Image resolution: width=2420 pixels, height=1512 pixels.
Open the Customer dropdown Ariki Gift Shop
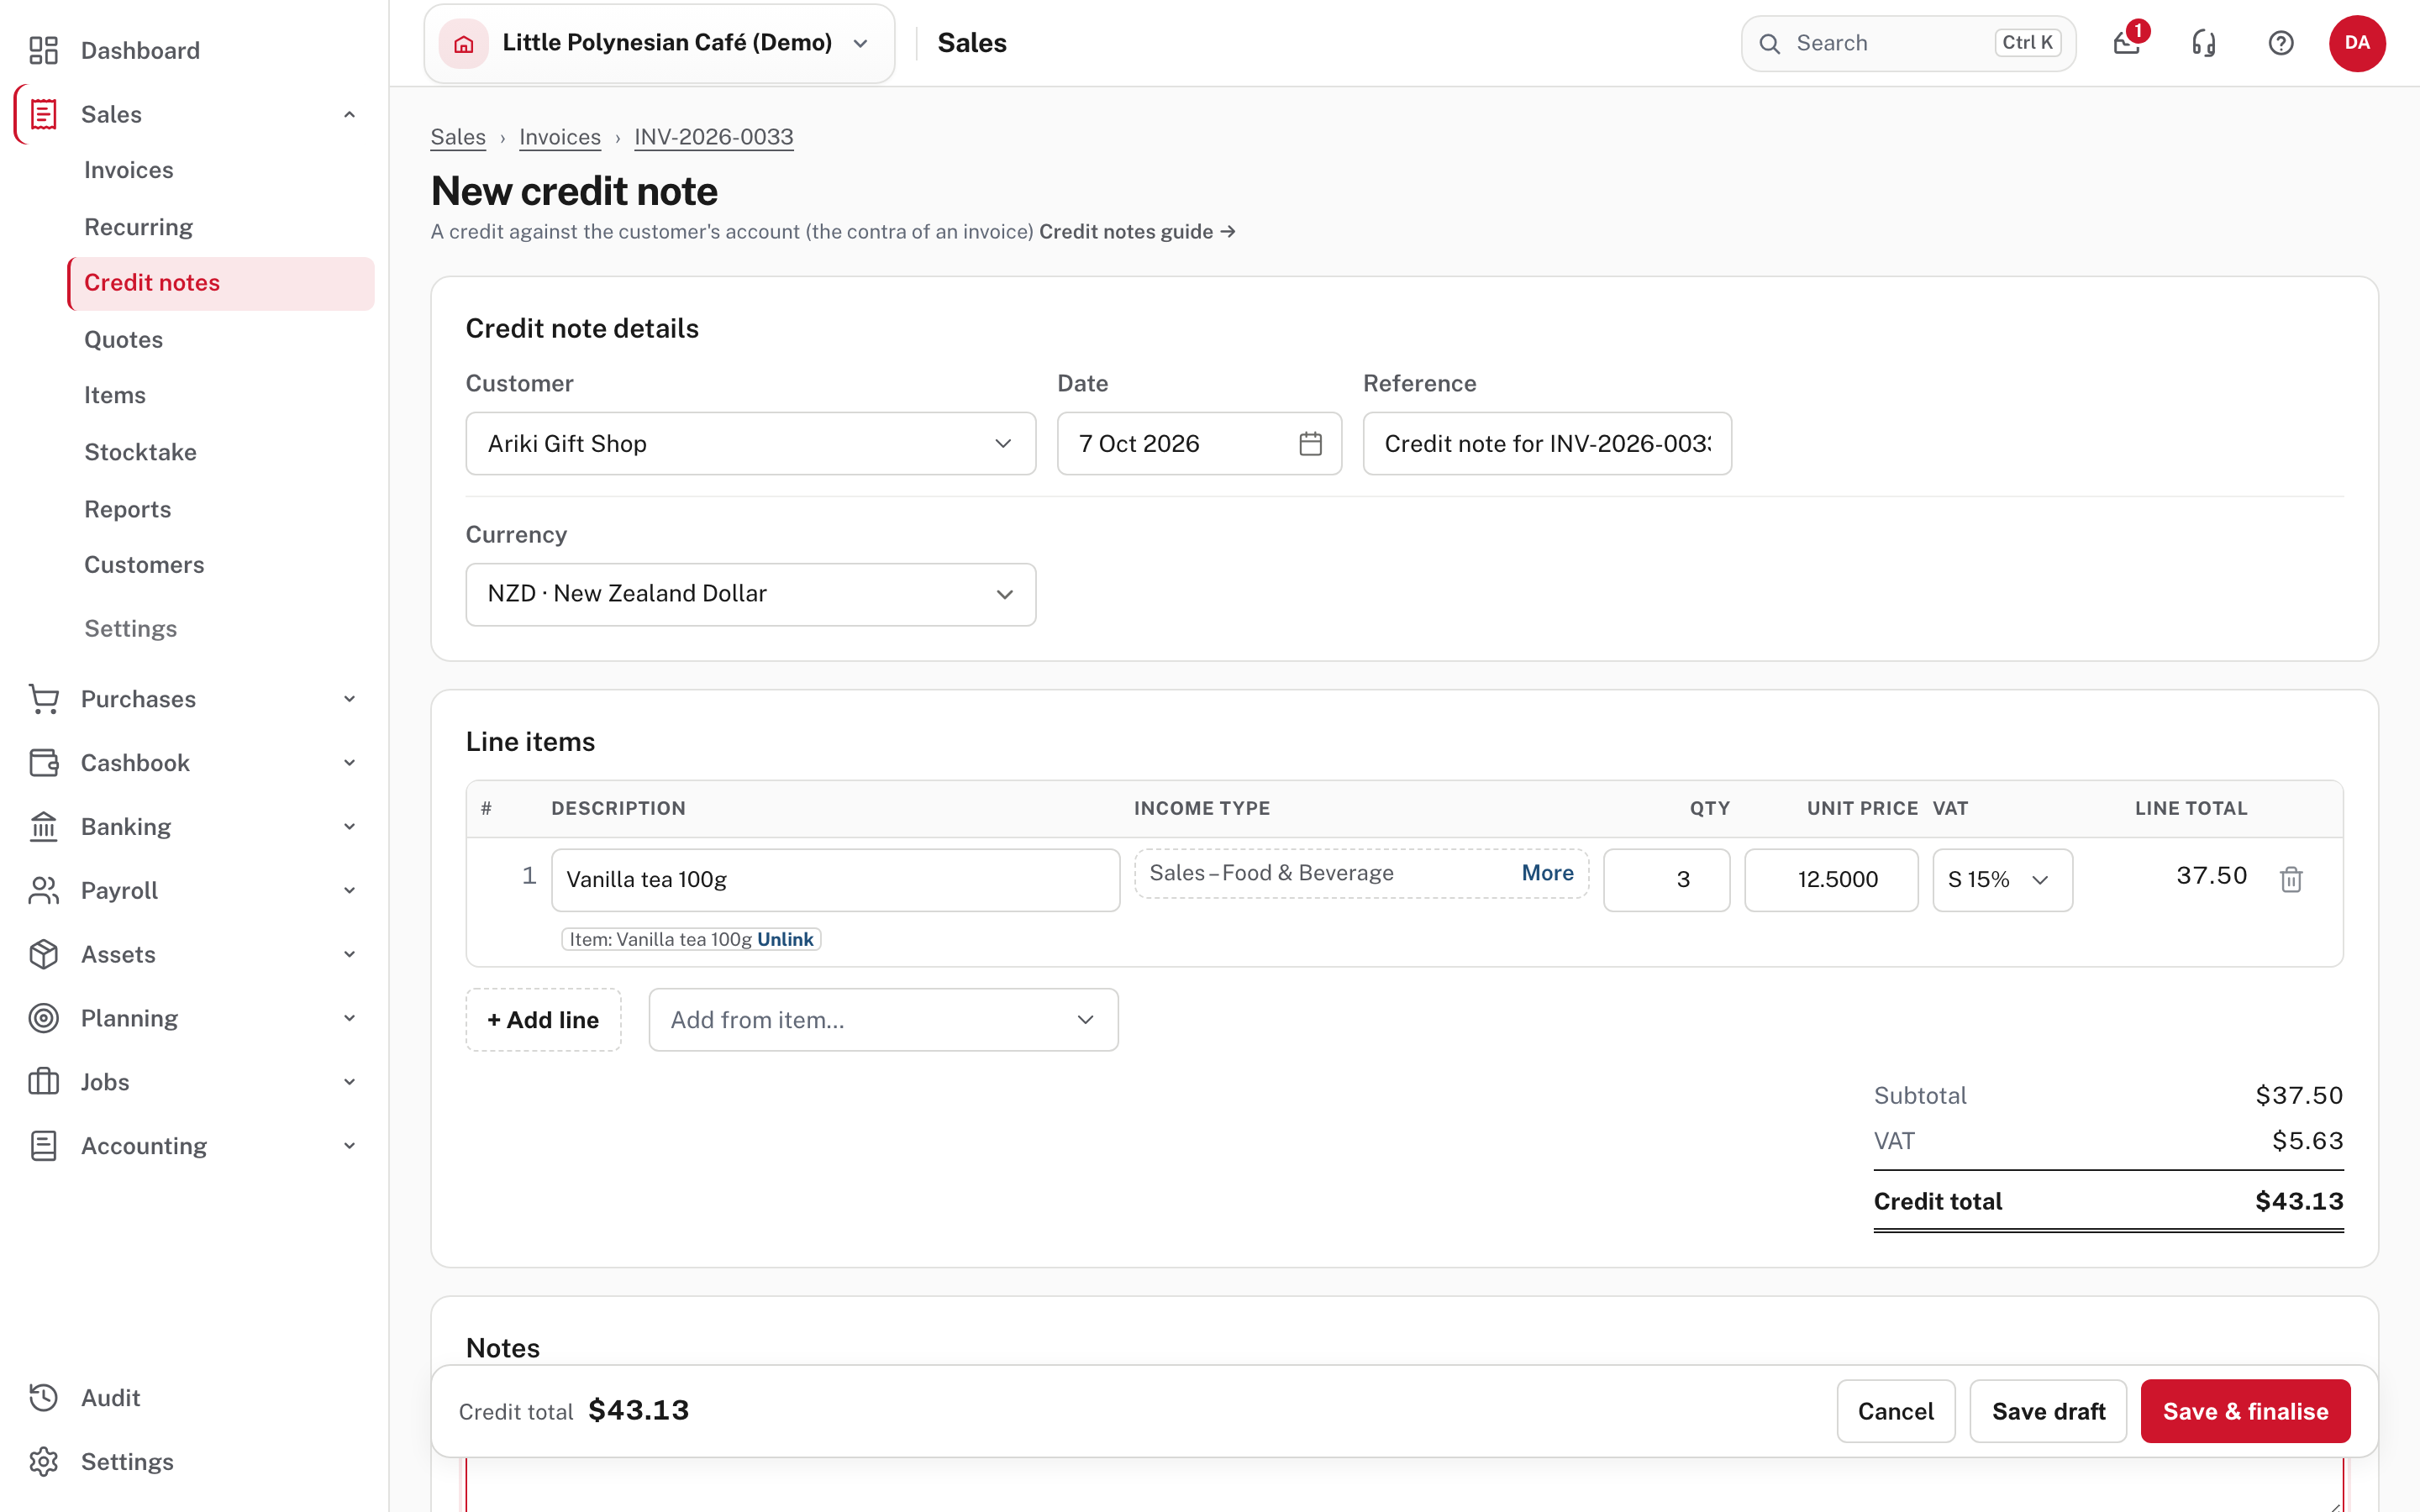coord(750,443)
